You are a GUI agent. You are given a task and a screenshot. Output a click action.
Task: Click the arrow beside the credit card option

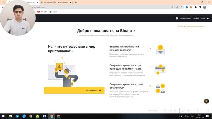point(150,67)
